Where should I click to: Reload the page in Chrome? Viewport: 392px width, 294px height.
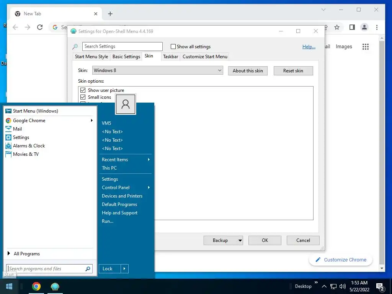[x=40, y=27]
